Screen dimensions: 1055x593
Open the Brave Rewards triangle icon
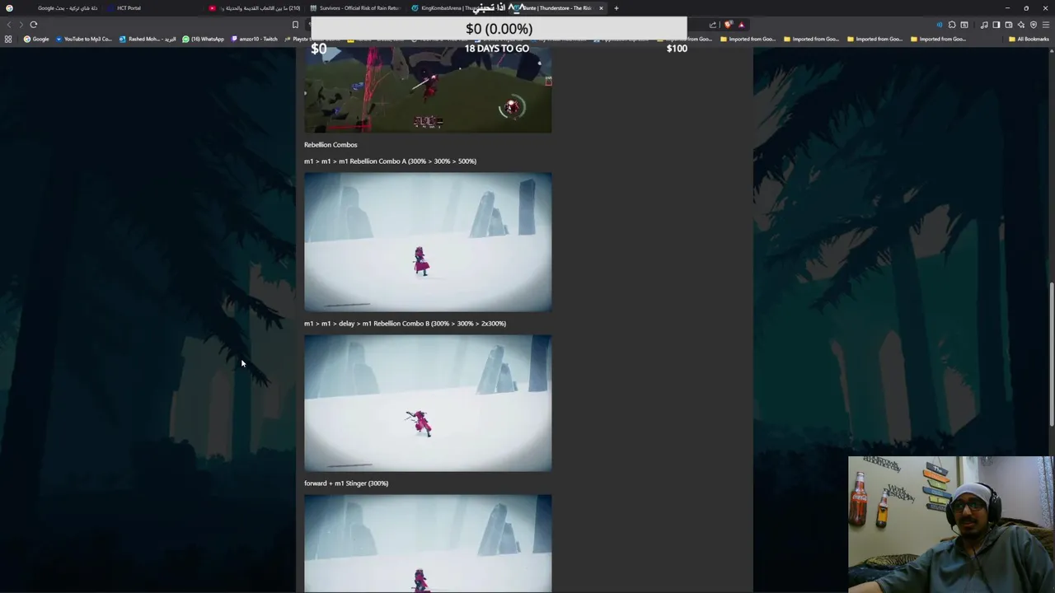pyautogui.click(x=741, y=25)
